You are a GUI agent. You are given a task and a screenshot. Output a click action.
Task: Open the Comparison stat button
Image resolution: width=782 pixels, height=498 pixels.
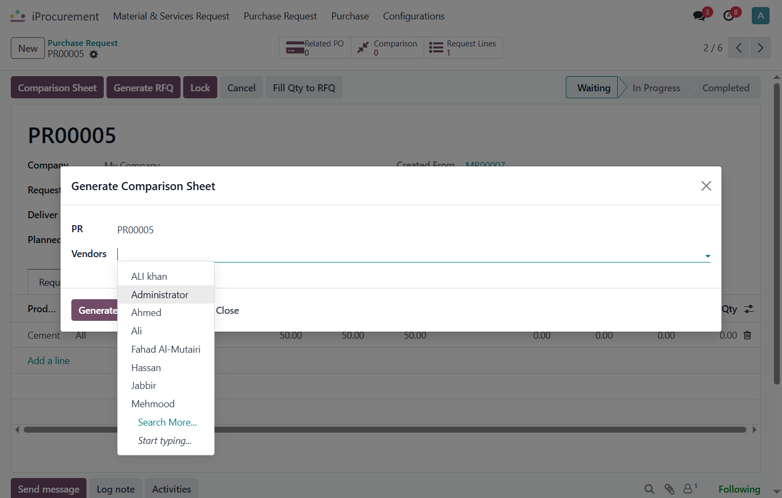[387, 48]
